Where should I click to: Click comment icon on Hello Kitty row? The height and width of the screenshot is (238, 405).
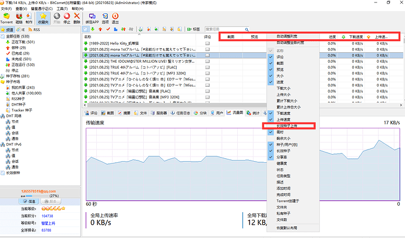(207, 43)
